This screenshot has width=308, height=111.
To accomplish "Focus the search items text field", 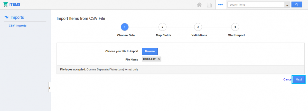I will tap(256, 5).
